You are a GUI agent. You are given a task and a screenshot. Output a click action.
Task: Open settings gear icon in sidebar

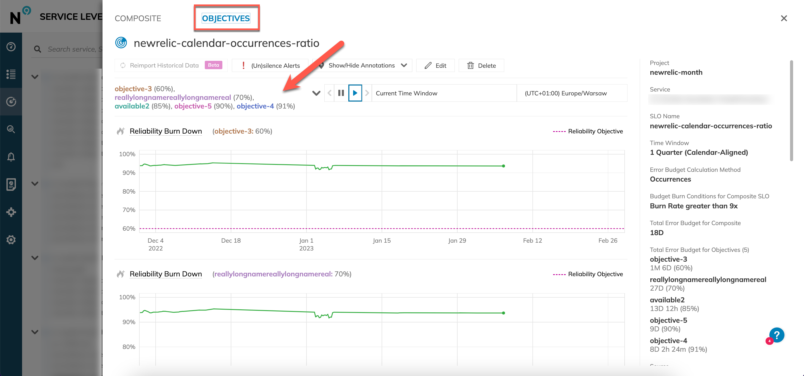(11, 240)
